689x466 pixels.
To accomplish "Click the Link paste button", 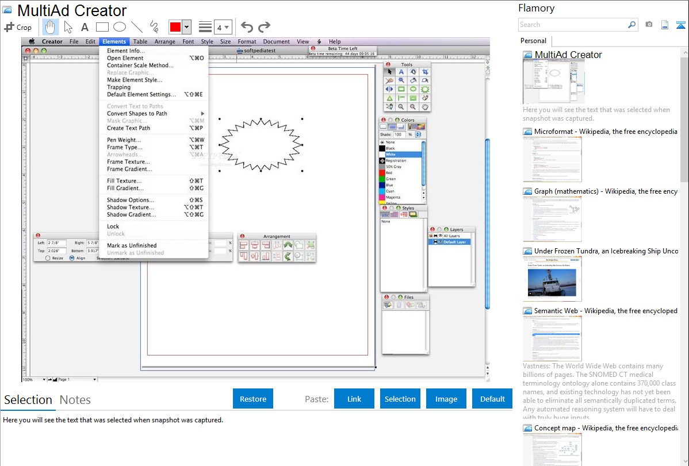I will tap(354, 399).
